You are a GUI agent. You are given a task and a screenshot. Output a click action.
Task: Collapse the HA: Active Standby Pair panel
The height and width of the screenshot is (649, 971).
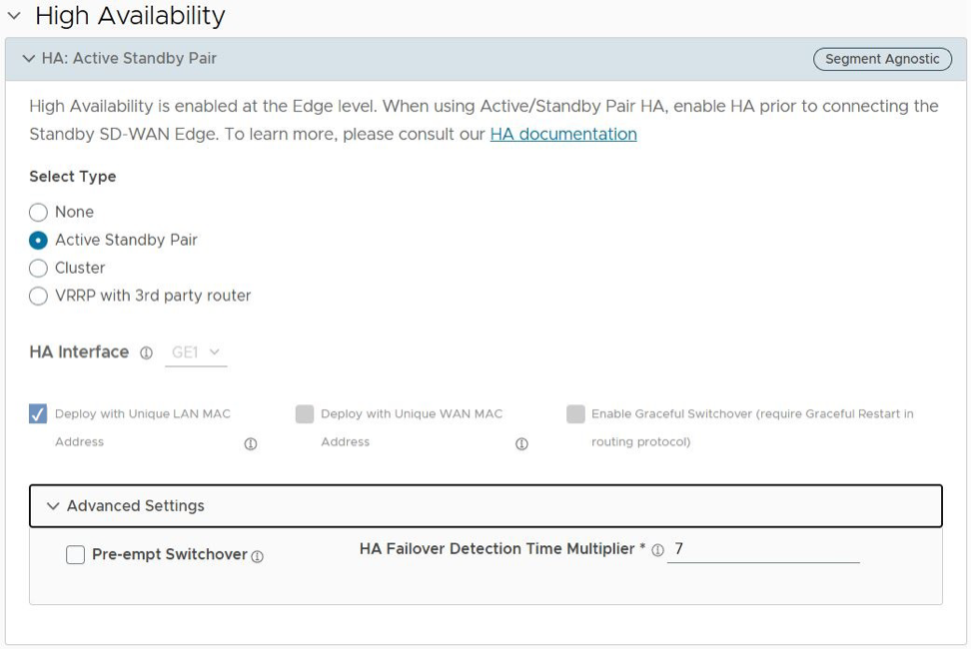tap(28, 59)
